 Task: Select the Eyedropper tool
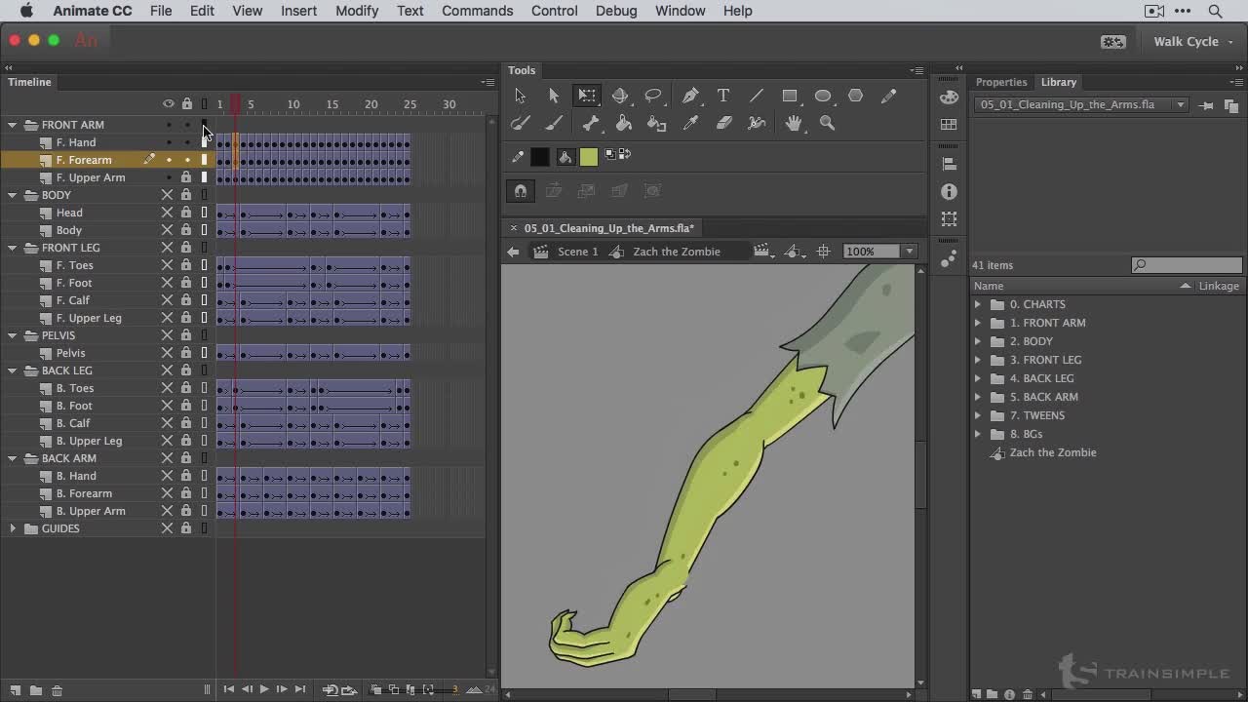point(691,123)
